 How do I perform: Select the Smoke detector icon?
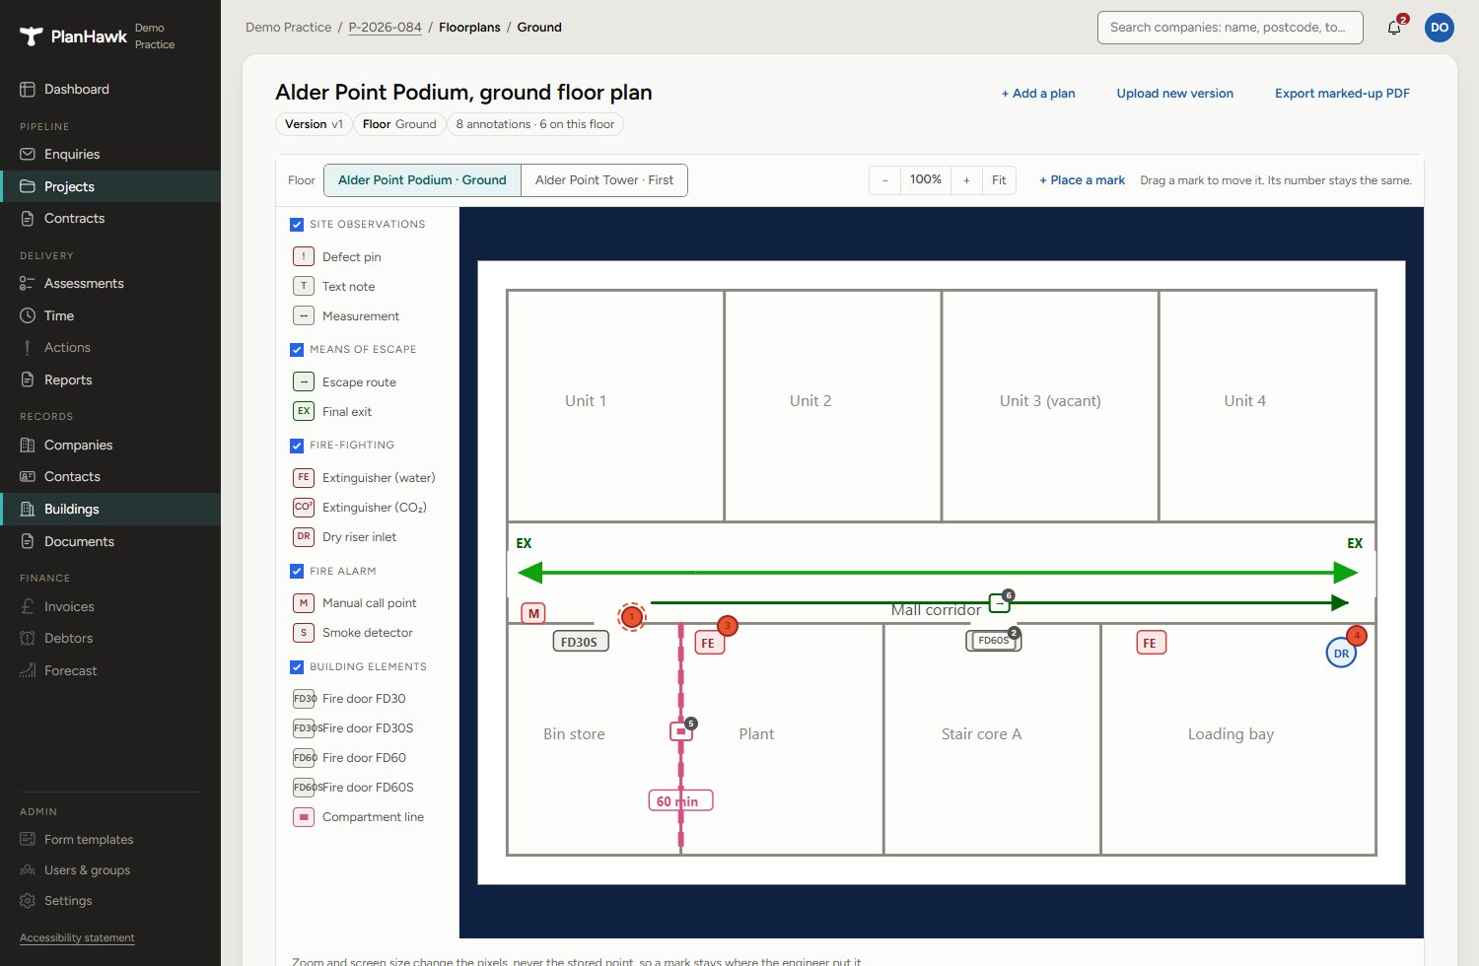point(304,632)
